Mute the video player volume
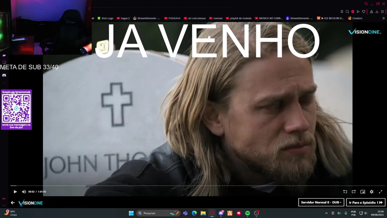 tap(24, 192)
